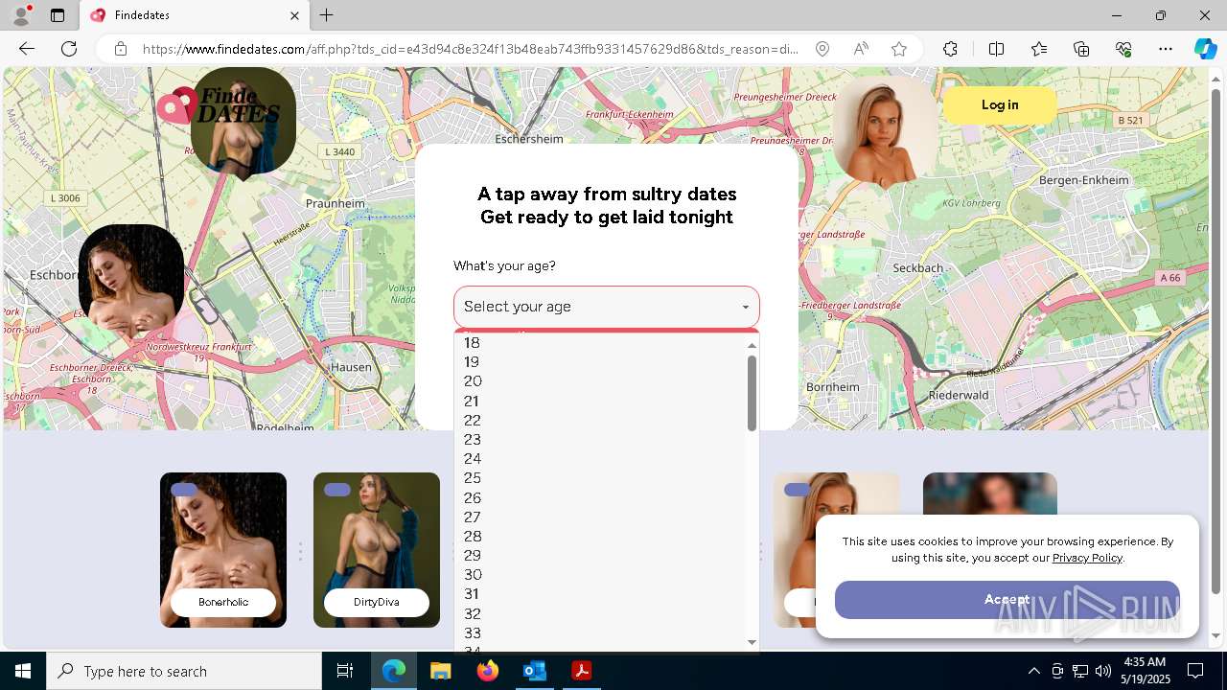Choose age 26 from list
The height and width of the screenshot is (690, 1227).
click(600, 498)
